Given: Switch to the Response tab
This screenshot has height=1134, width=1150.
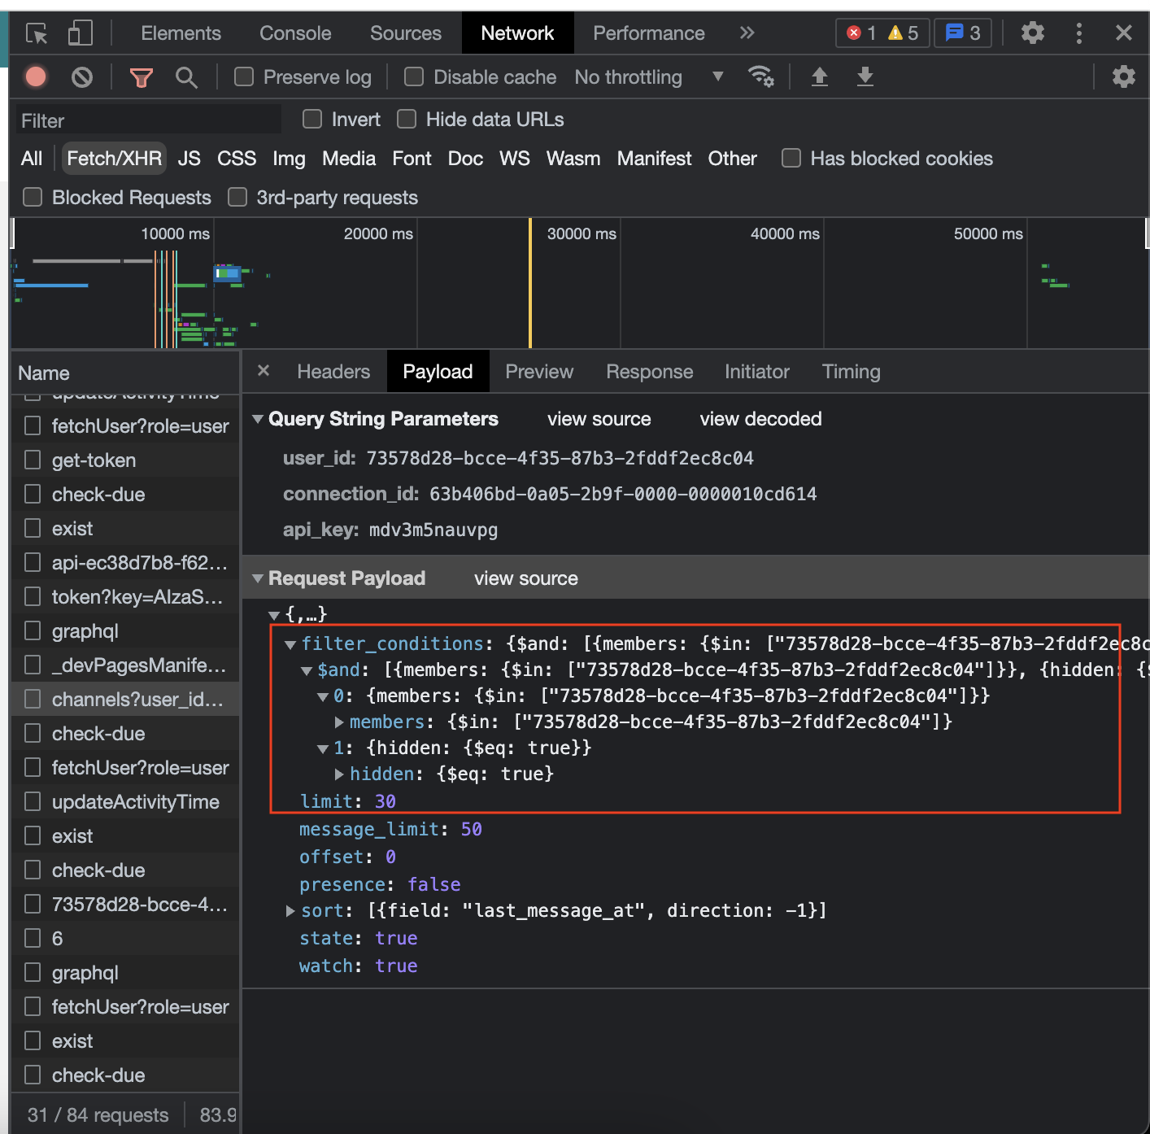Looking at the screenshot, I should click(649, 372).
